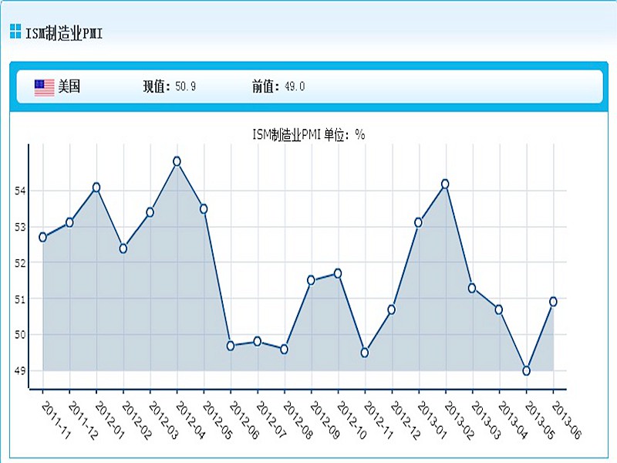Image resolution: width=617 pixels, height=463 pixels.
Task: Select the 2013-02 data point marker
Action: point(445,184)
